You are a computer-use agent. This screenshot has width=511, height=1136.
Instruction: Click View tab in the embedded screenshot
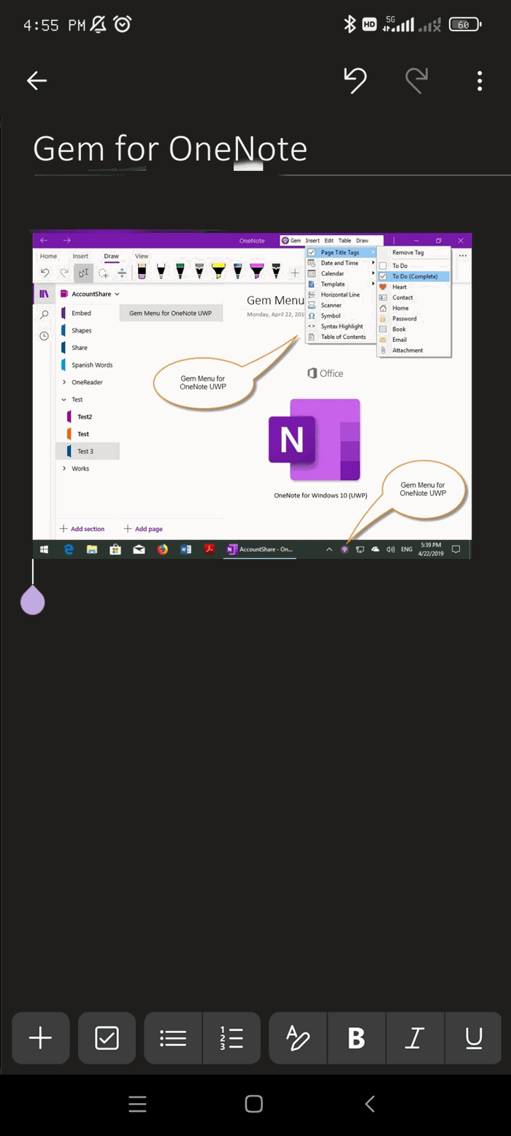pos(142,256)
